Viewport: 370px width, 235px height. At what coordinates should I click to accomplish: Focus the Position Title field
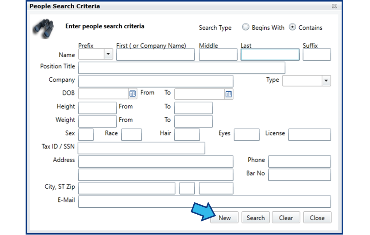click(182, 68)
